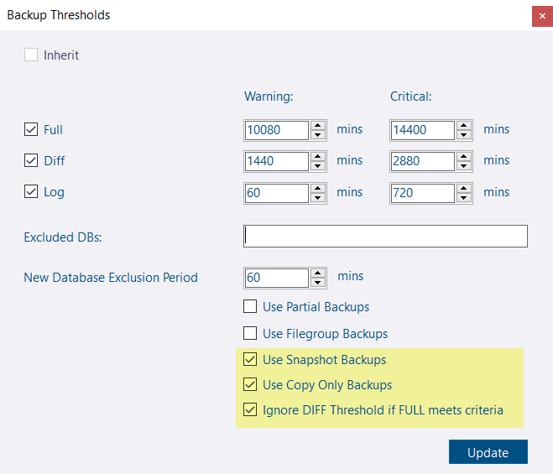Enable Use Partial Backups option

click(x=250, y=306)
